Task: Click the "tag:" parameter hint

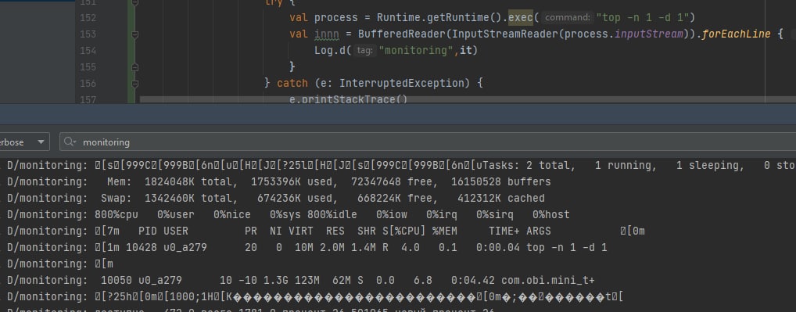Action: [x=364, y=51]
